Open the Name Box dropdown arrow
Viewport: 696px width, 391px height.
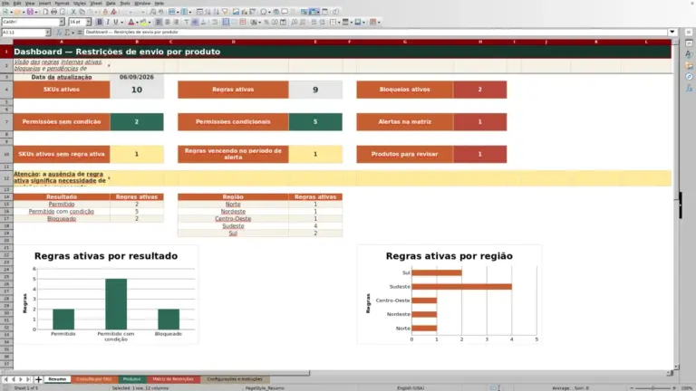47,33
